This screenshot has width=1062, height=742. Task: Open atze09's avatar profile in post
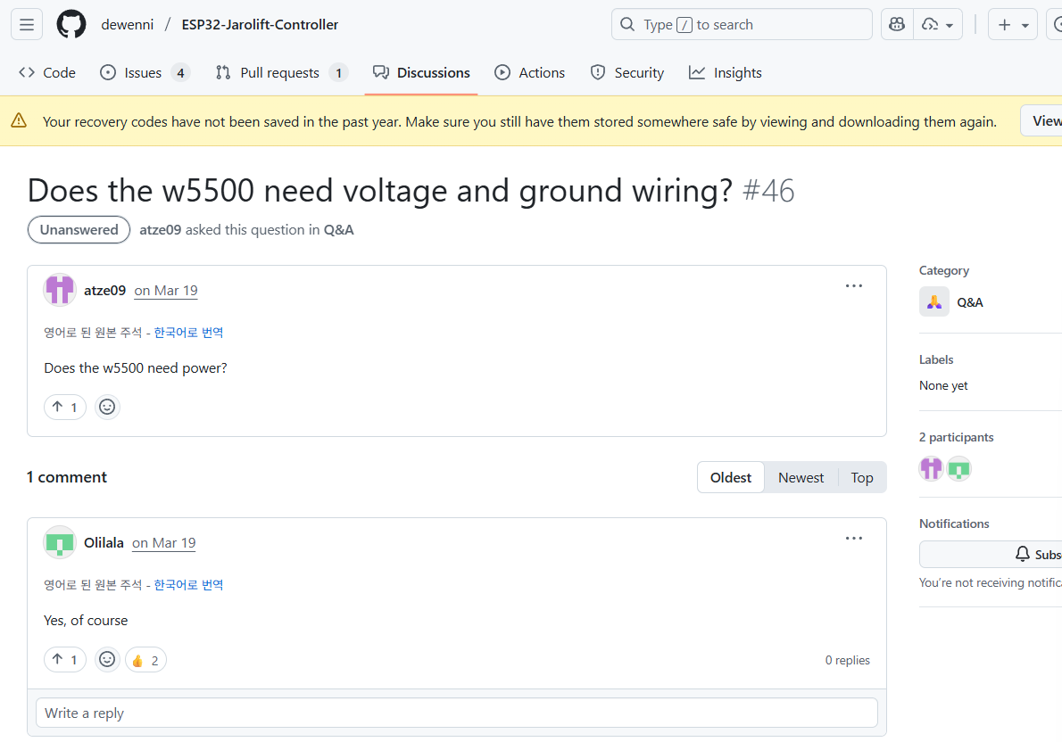pyautogui.click(x=60, y=290)
